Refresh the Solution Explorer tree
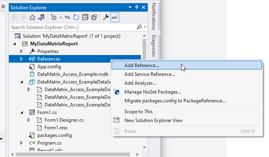The image size is (269, 157). (x=76, y=17)
